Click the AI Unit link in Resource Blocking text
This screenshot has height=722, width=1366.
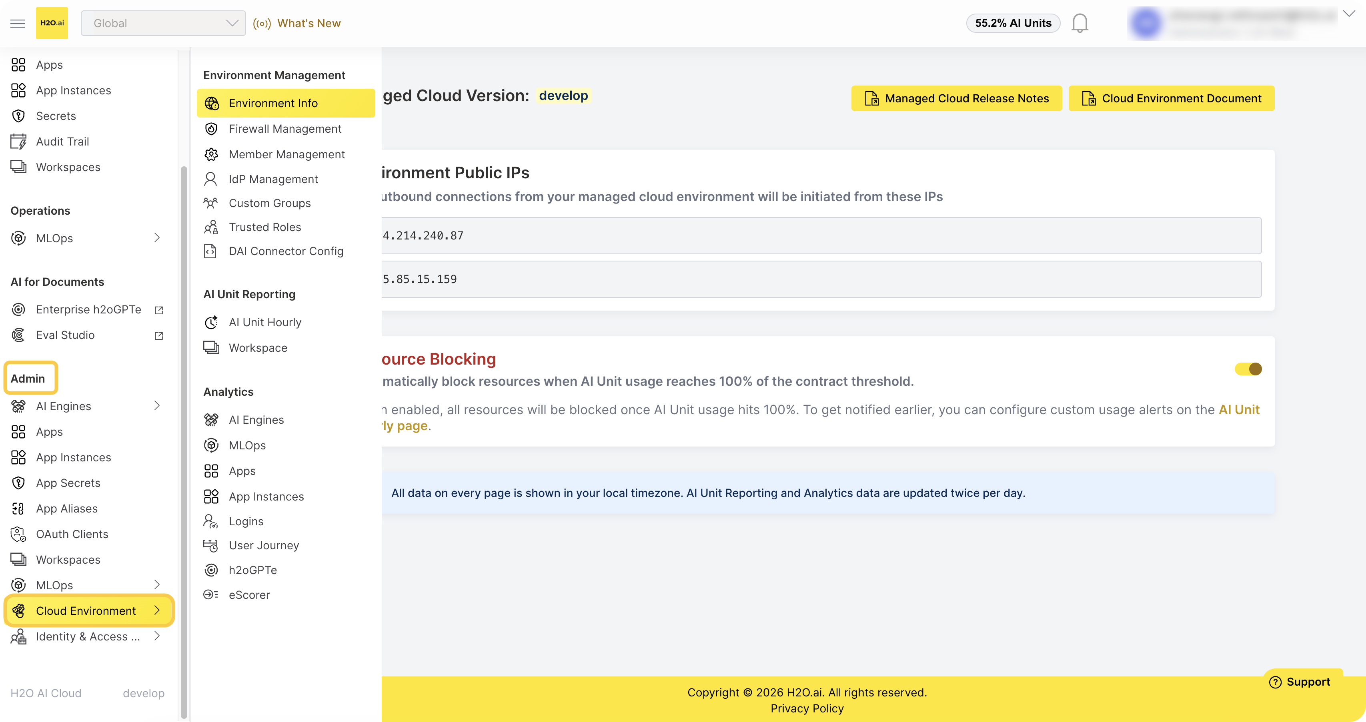point(1239,409)
